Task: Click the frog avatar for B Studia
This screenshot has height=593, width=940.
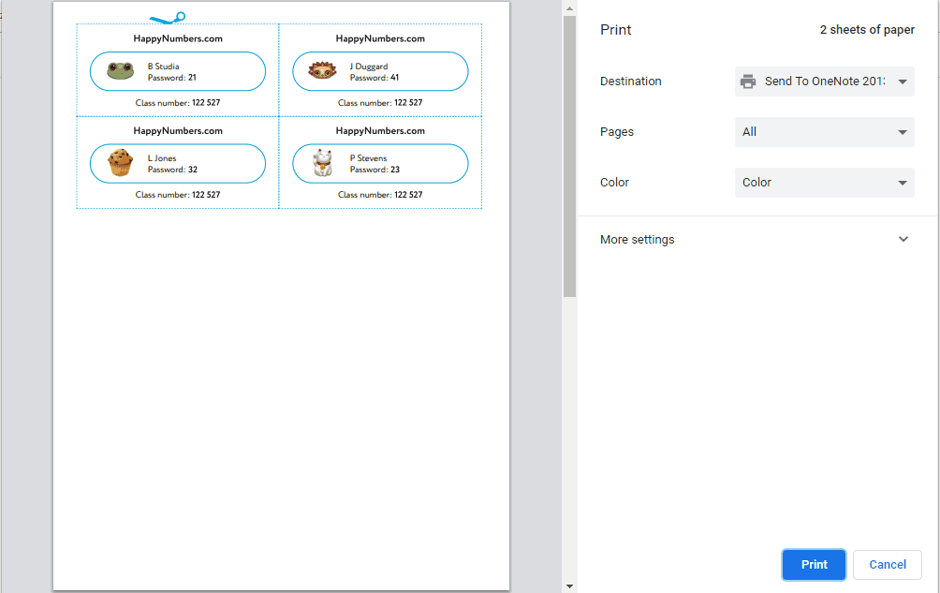Action: [121, 71]
